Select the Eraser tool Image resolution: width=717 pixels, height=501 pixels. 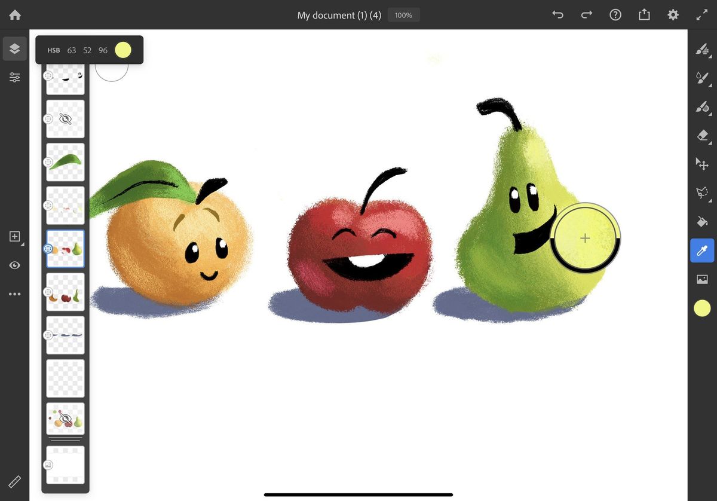click(x=703, y=136)
